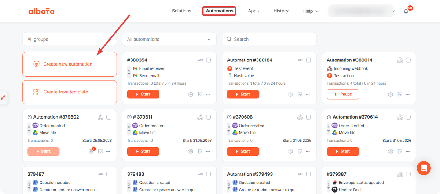This screenshot has width=440, height=194.
Task: Expand the All groups dropdown
Action: pyautogui.click(x=70, y=39)
